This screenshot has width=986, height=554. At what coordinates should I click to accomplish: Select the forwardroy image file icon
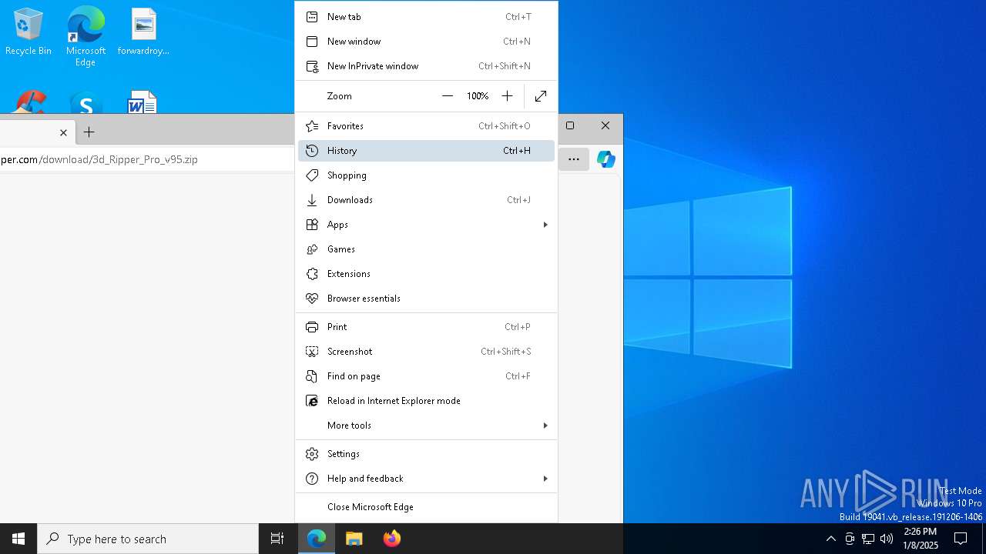[x=143, y=32]
